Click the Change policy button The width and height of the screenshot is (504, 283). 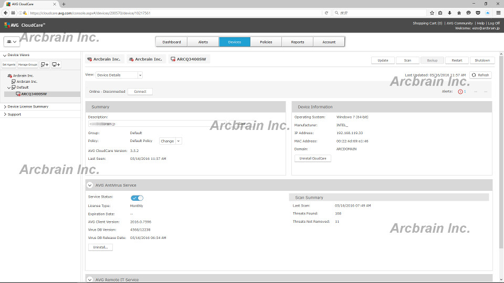tap(167, 141)
